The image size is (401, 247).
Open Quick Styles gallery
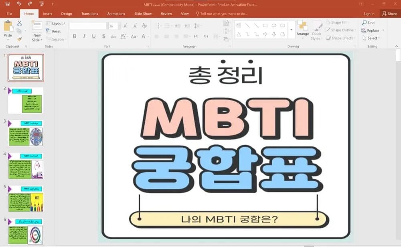(316, 30)
